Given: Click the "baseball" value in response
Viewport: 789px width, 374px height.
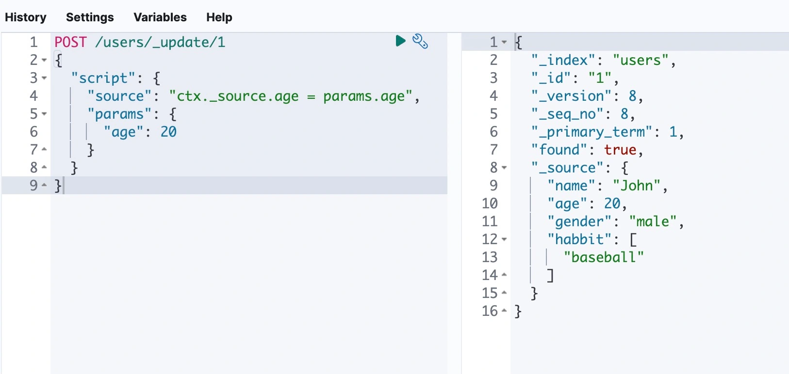Looking at the screenshot, I should (x=604, y=257).
